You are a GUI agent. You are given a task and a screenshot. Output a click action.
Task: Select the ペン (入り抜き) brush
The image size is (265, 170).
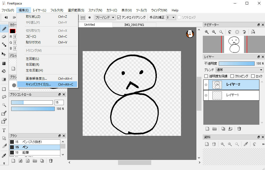[35, 142]
